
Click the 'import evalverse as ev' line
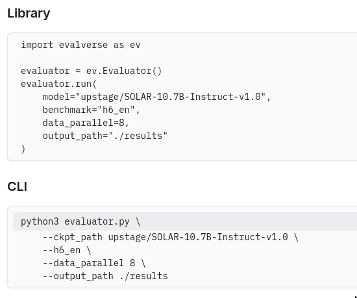(81, 45)
